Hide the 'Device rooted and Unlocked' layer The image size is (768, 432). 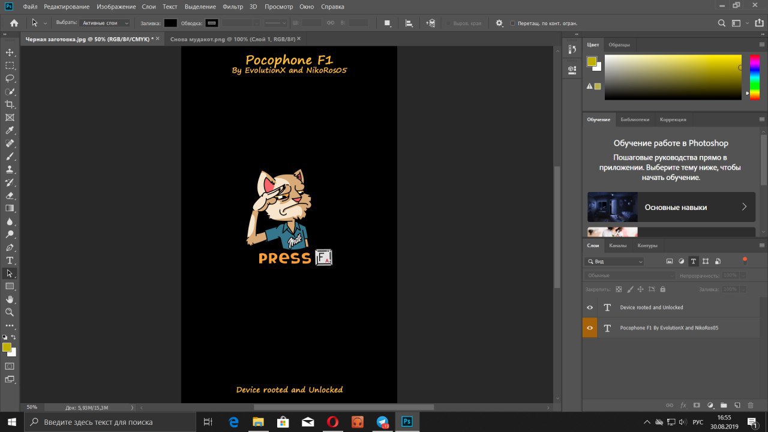590,307
